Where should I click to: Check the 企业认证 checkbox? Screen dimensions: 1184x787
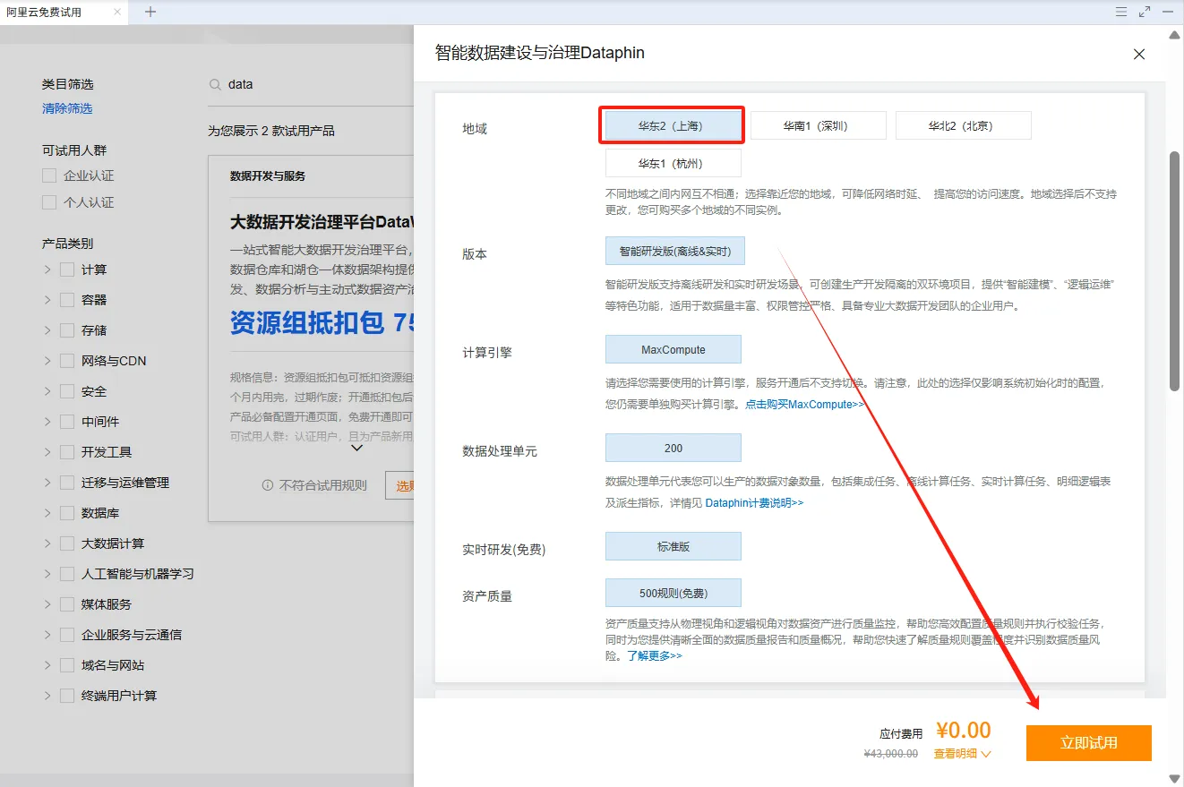49,175
